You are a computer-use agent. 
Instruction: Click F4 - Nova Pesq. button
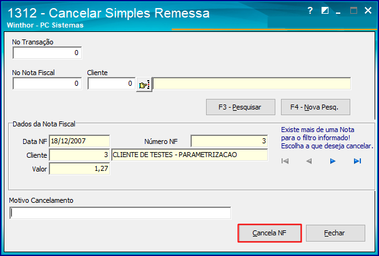(x=315, y=107)
